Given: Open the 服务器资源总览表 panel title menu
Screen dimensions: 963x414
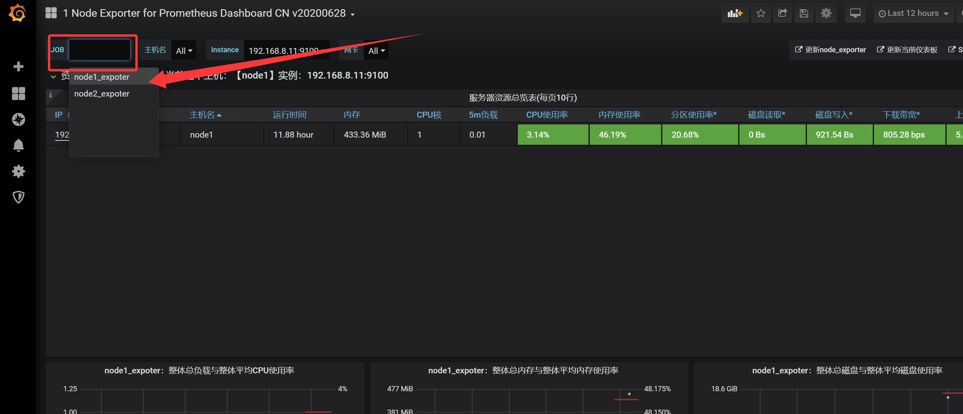Looking at the screenshot, I should point(523,98).
